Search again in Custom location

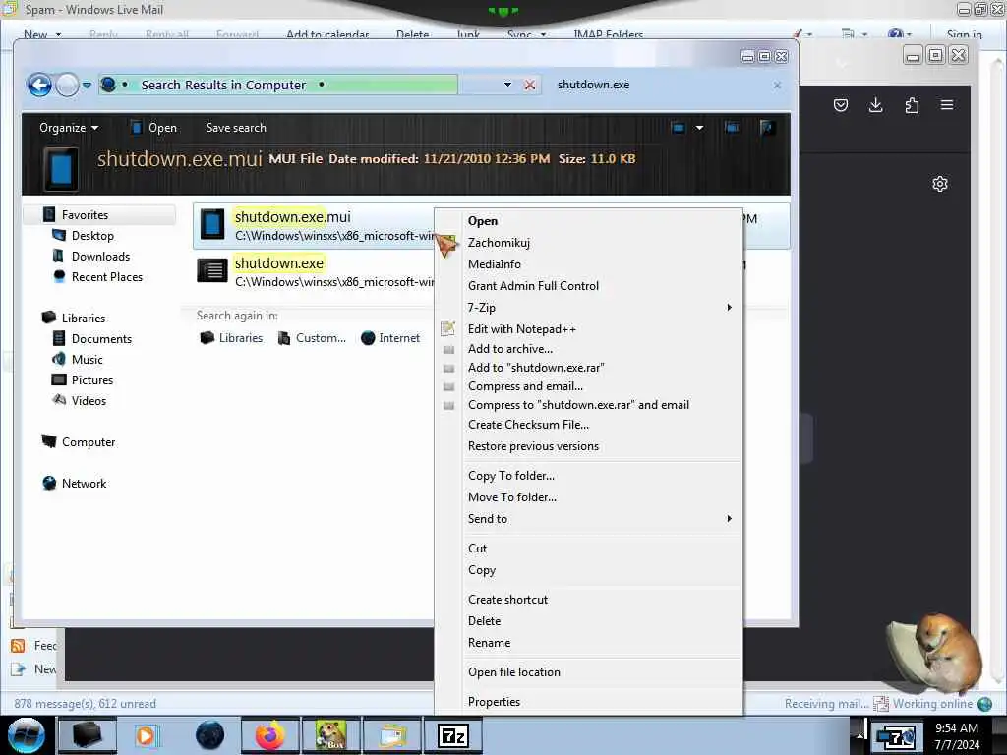pyautogui.click(x=312, y=338)
